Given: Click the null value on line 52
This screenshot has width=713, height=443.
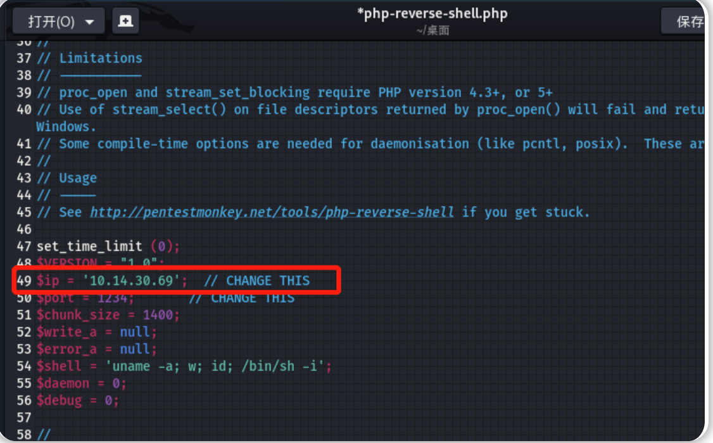Looking at the screenshot, I should (135, 332).
